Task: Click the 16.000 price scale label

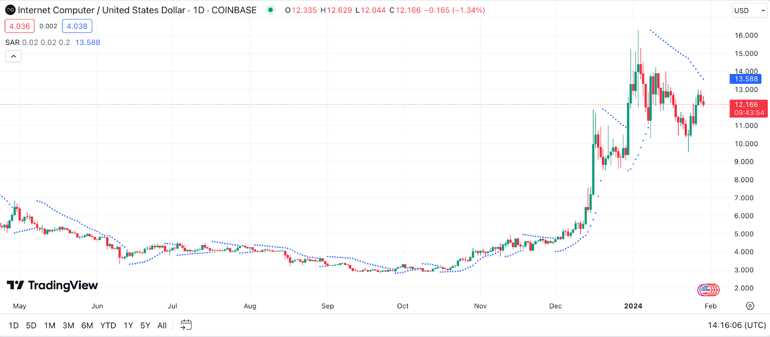Action: point(746,36)
